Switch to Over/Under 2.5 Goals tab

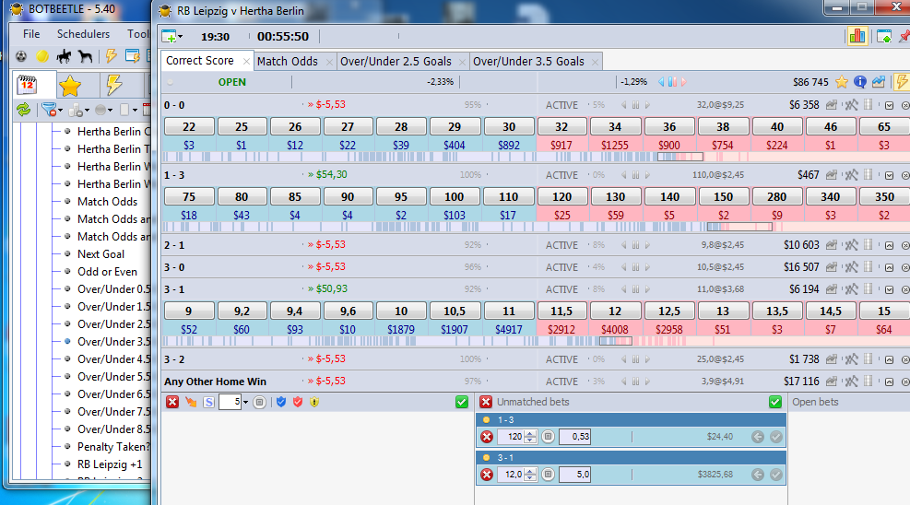[396, 62]
